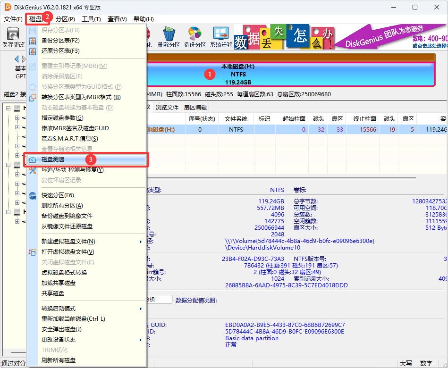
Task: Expand the 转换启动模式 submenu arrow
Action: click(141, 309)
